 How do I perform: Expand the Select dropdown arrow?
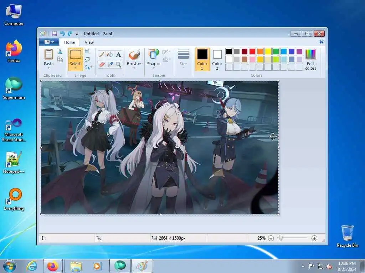(x=76, y=68)
